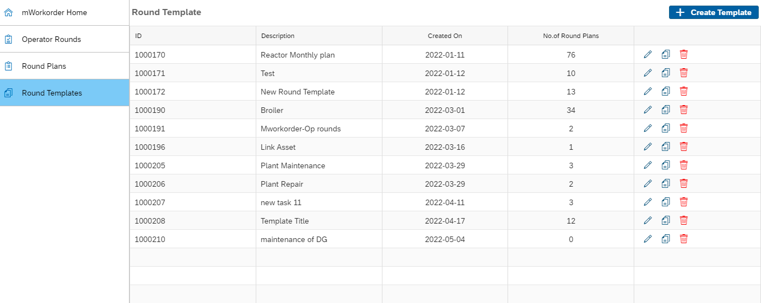The height and width of the screenshot is (303, 761).
Task: Click trash icon for Mworkorder-Op rounds
Action: click(x=684, y=128)
